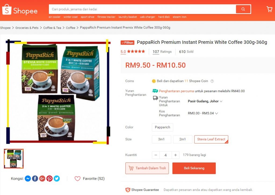
Task: Expand the Pasir Gudang, Johor location dropdown
Action: tap(205, 101)
